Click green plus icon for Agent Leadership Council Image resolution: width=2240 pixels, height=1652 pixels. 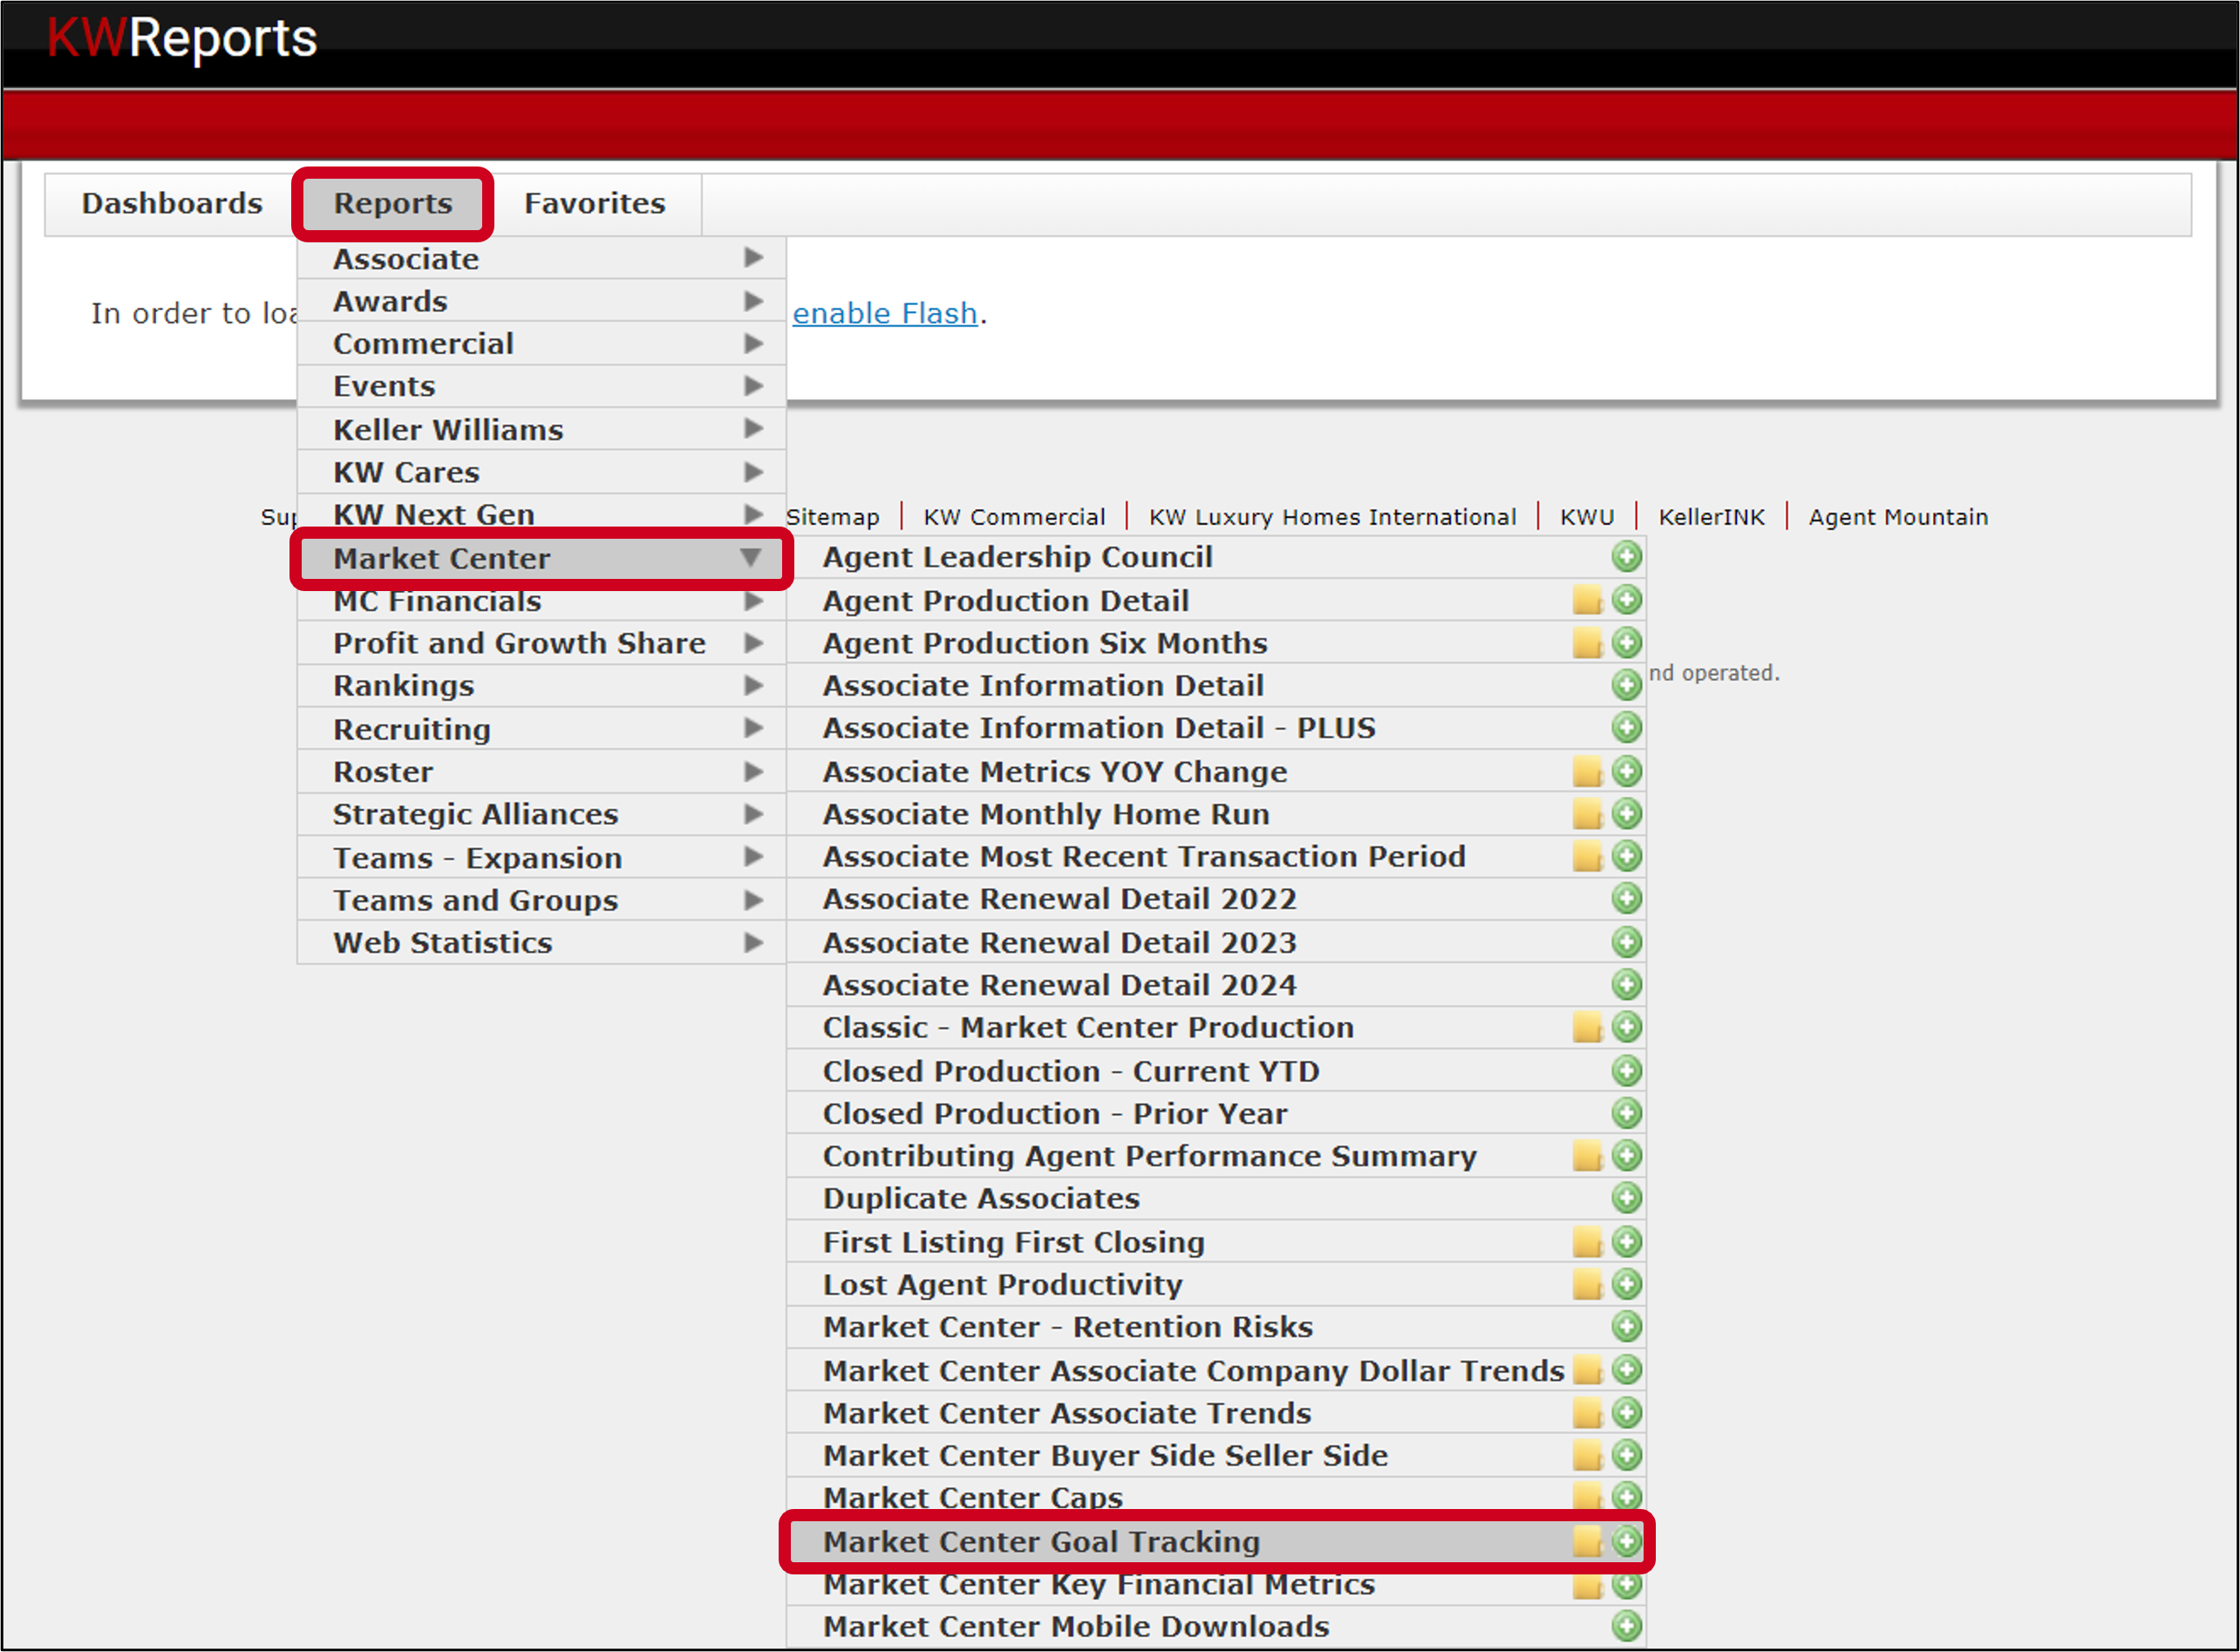pyautogui.click(x=1626, y=557)
